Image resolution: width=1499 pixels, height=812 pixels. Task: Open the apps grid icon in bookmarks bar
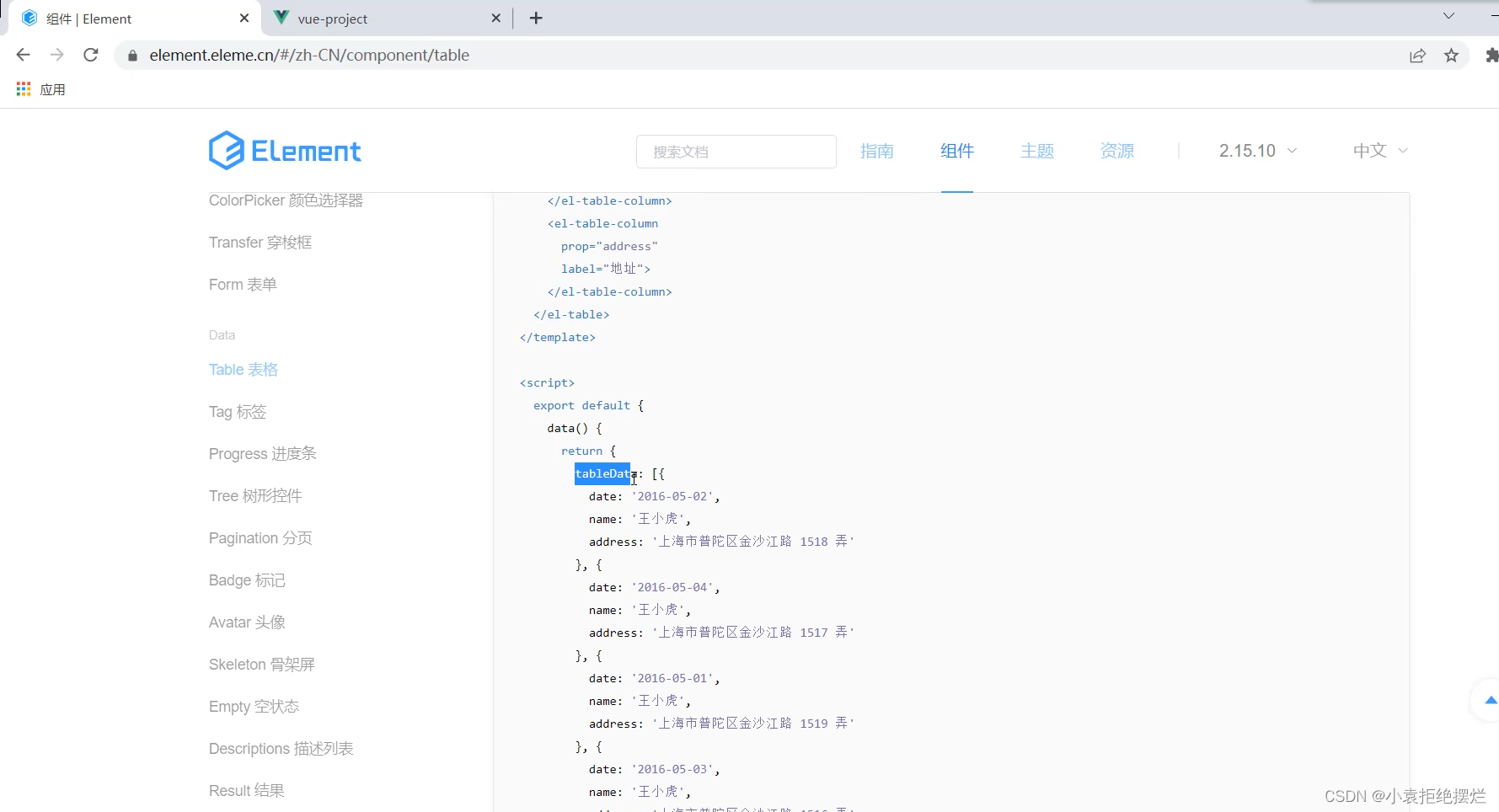pyautogui.click(x=24, y=89)
